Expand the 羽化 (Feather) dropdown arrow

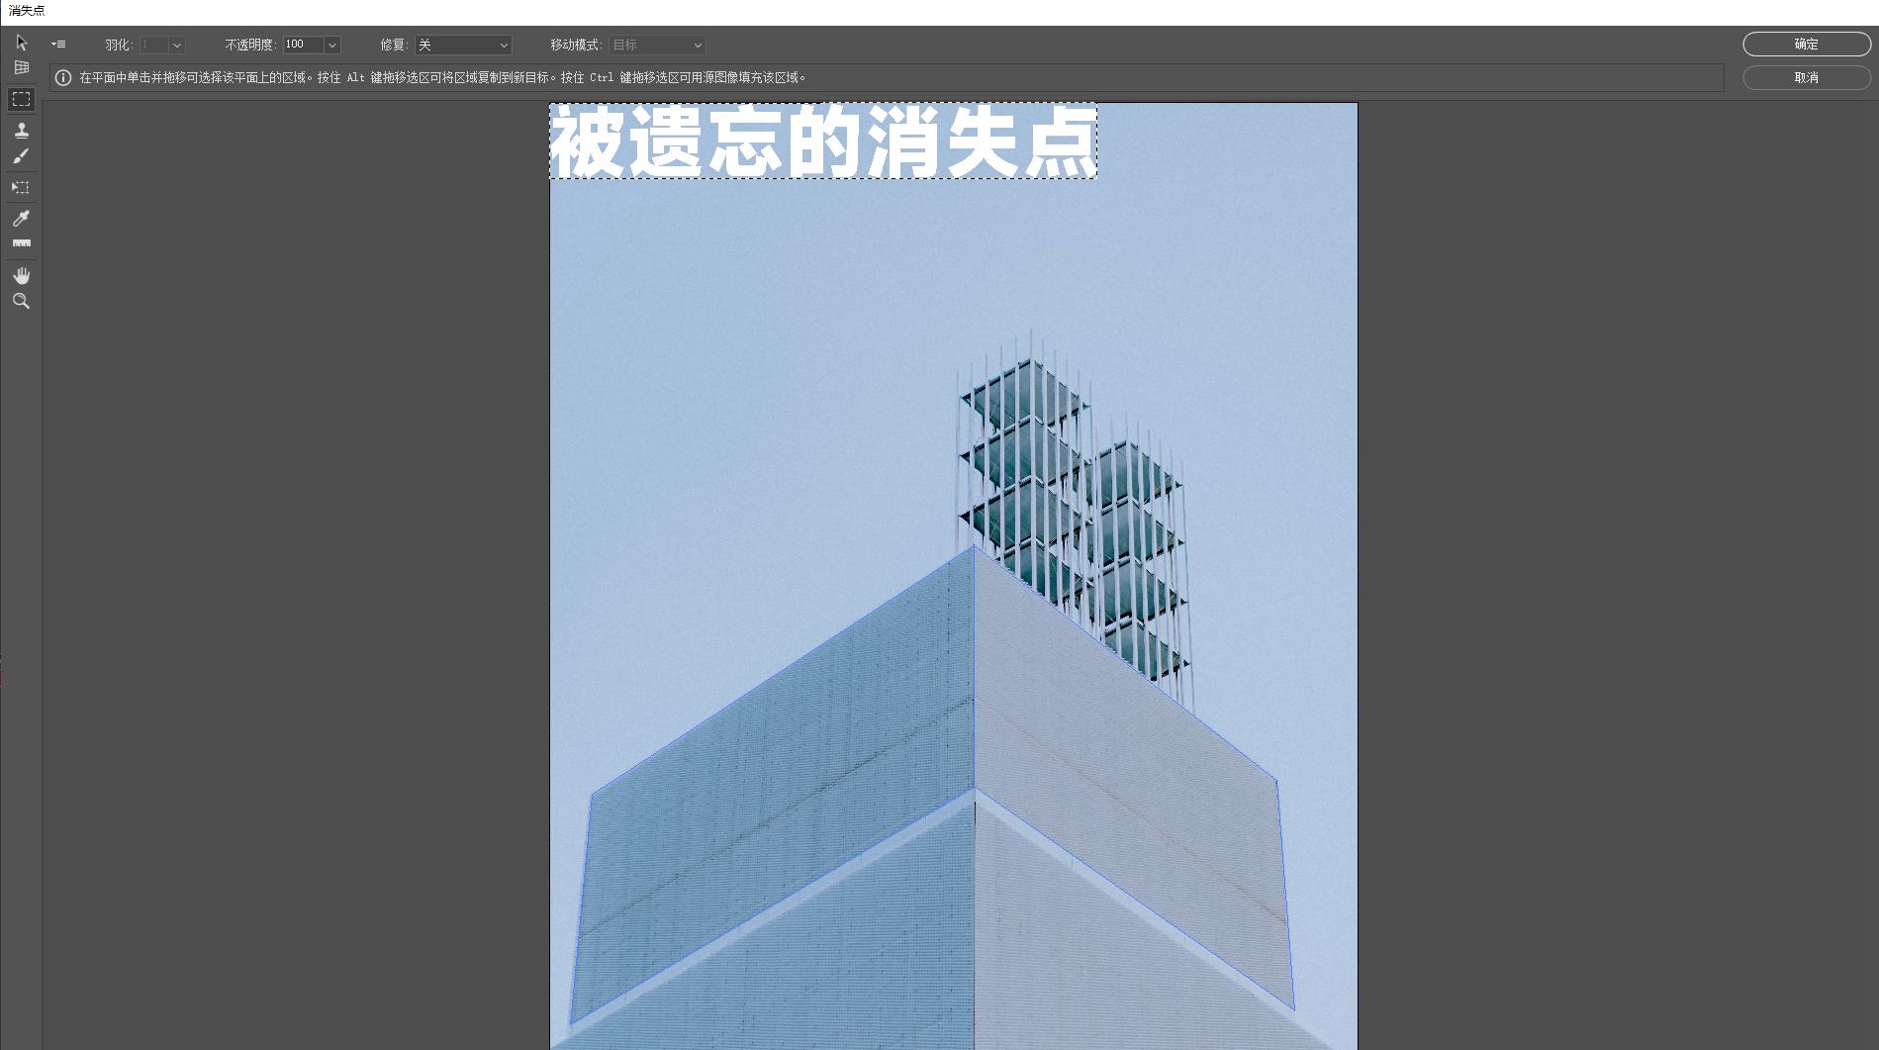coord(177,46)
